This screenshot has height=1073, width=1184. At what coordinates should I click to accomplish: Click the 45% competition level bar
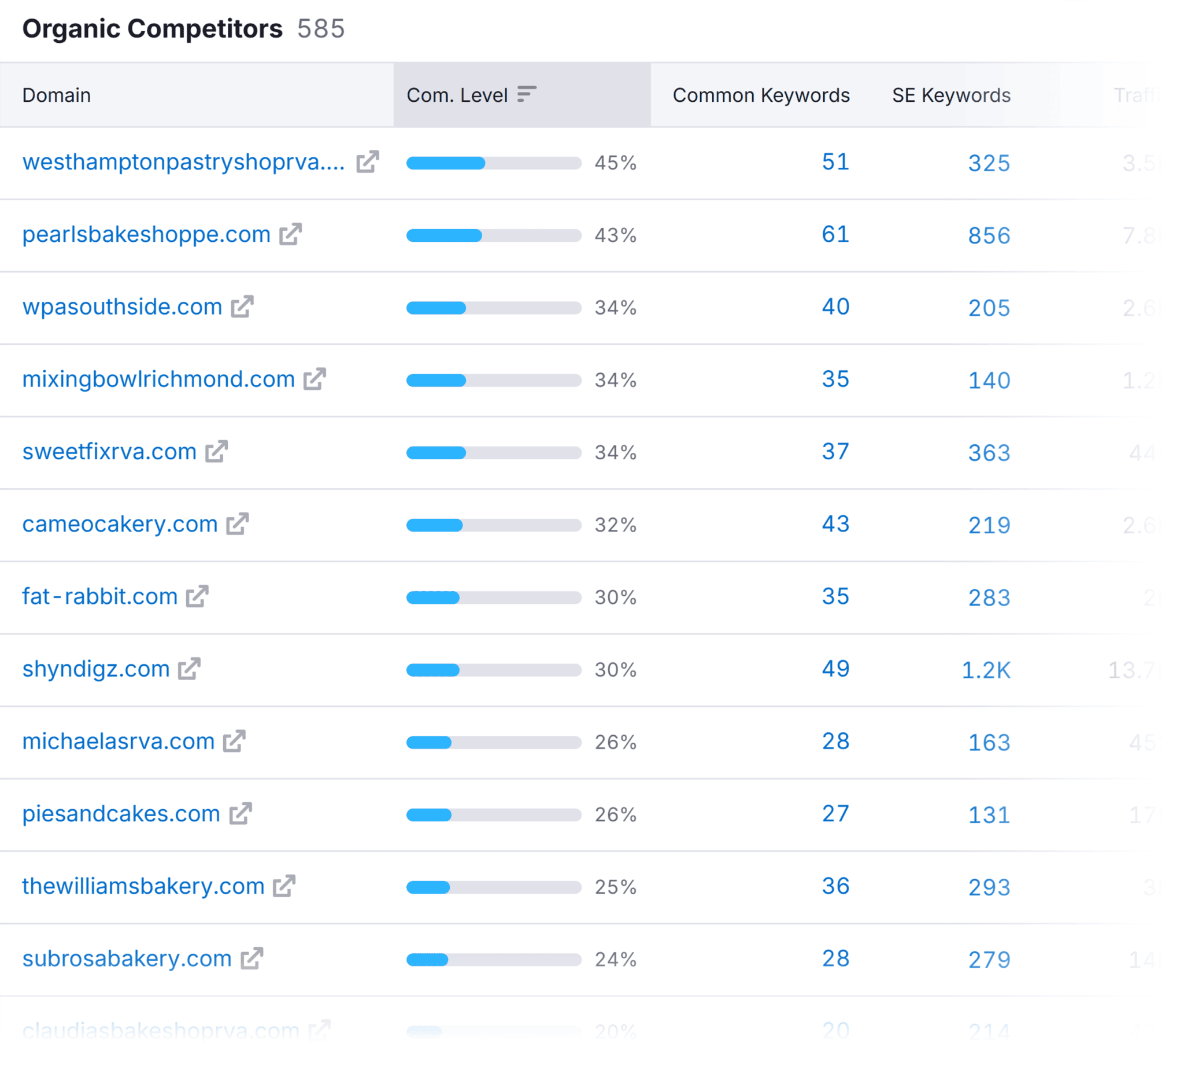pyautogui.click(x=493, y=163)
